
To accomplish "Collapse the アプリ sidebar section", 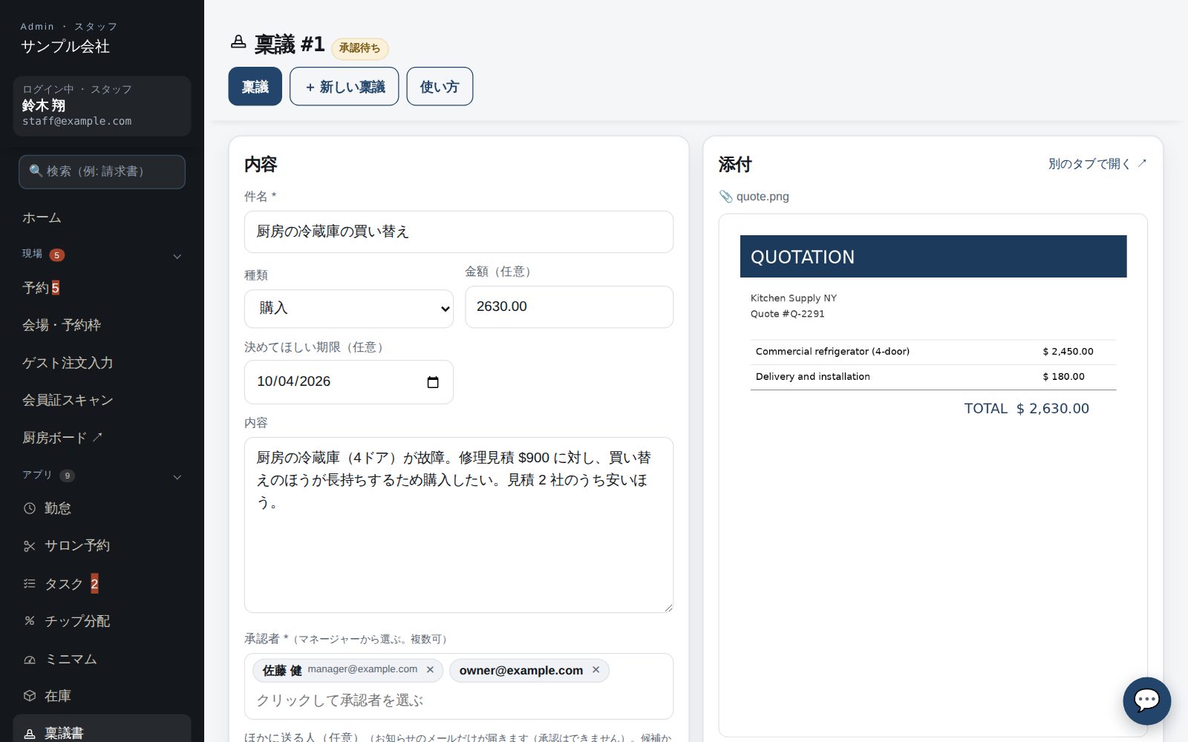I will coord(177,477).
